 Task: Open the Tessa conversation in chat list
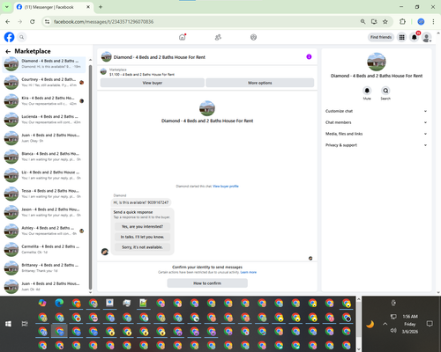click(x=44, y=194)
